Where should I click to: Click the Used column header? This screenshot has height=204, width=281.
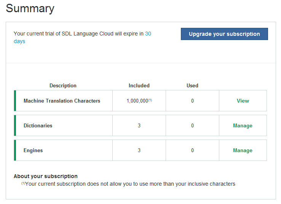192,85
